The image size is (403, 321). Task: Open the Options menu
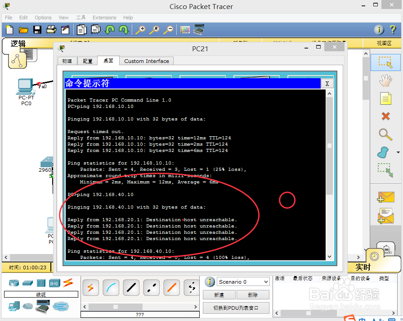click(43, 18)
